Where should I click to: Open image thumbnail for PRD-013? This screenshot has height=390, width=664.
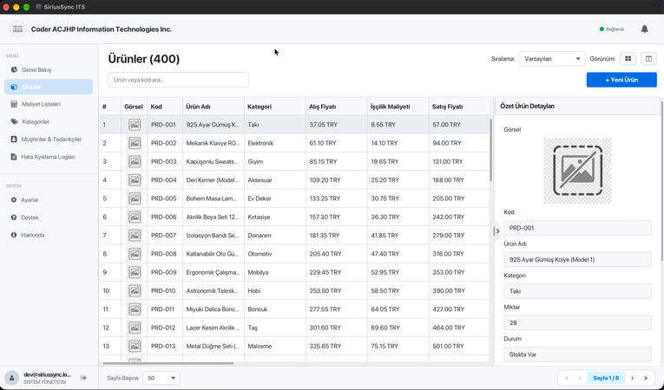click(x=135, y=346)
